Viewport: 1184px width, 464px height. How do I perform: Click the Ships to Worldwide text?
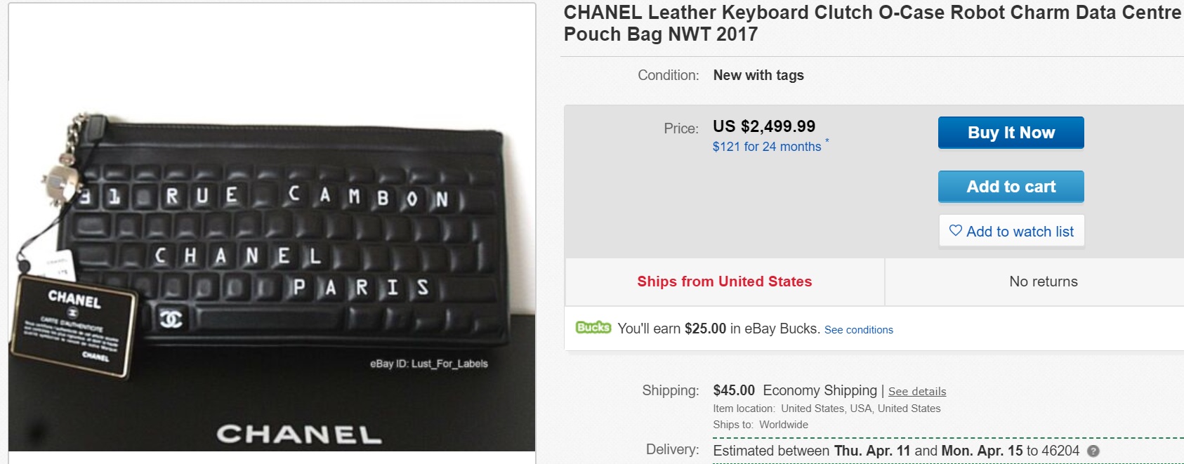click(760, 425)
